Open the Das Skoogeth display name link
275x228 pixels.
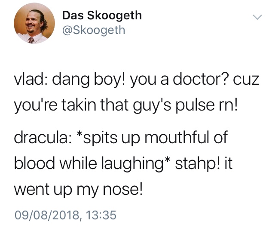coord(102,15)
